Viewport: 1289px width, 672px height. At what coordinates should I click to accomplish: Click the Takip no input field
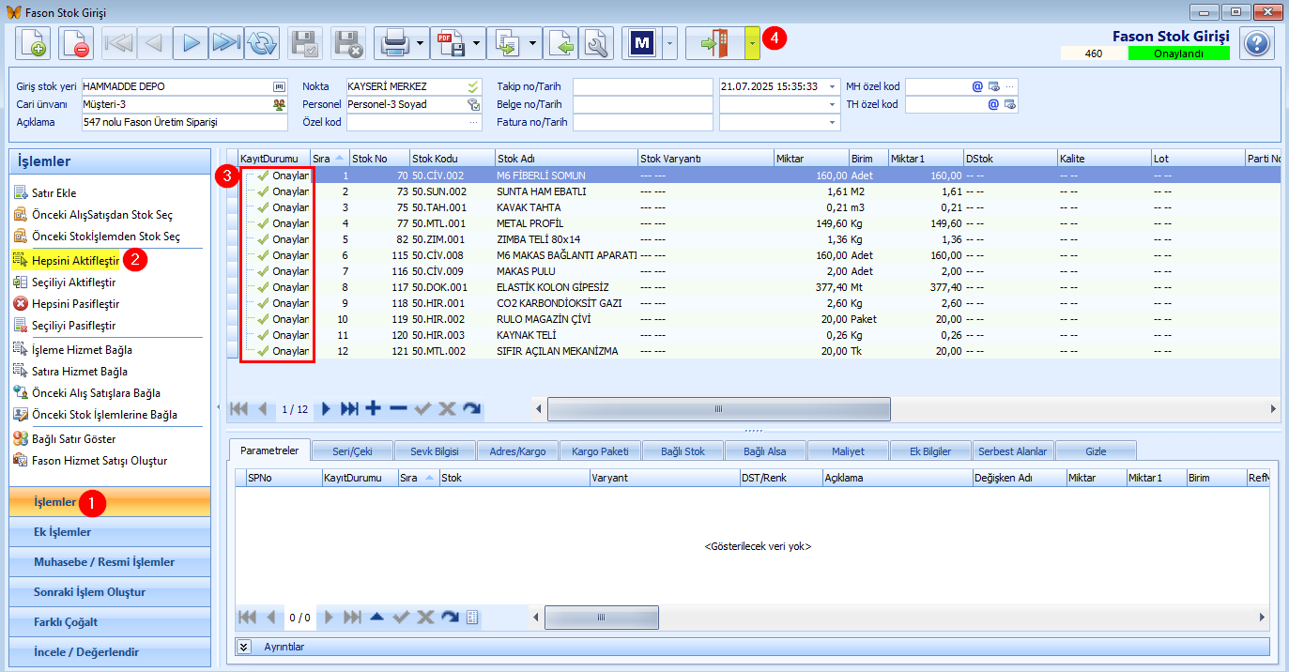[643, 86]
